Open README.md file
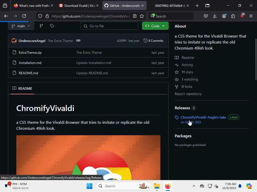 [28, 73]
